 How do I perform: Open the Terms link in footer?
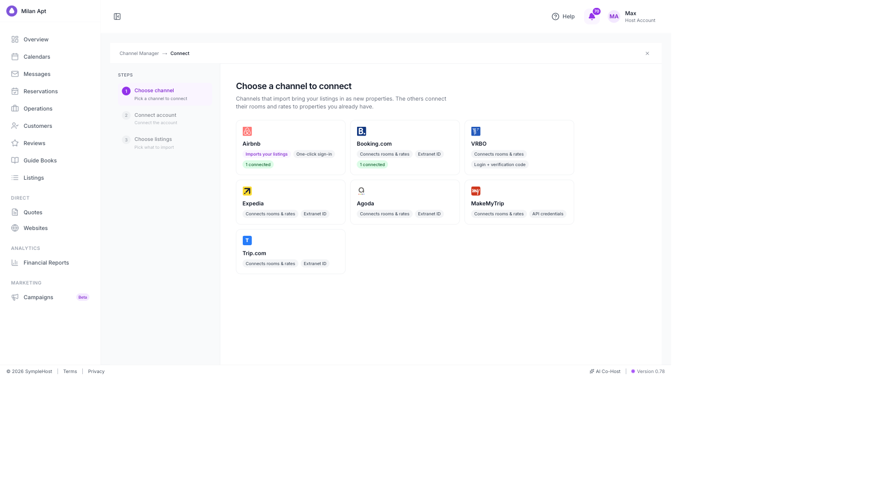click(x=70, y=371)
